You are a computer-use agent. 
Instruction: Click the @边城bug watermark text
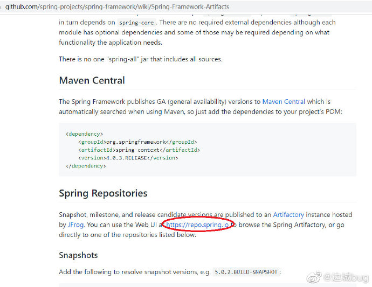[x=346, y=277]
